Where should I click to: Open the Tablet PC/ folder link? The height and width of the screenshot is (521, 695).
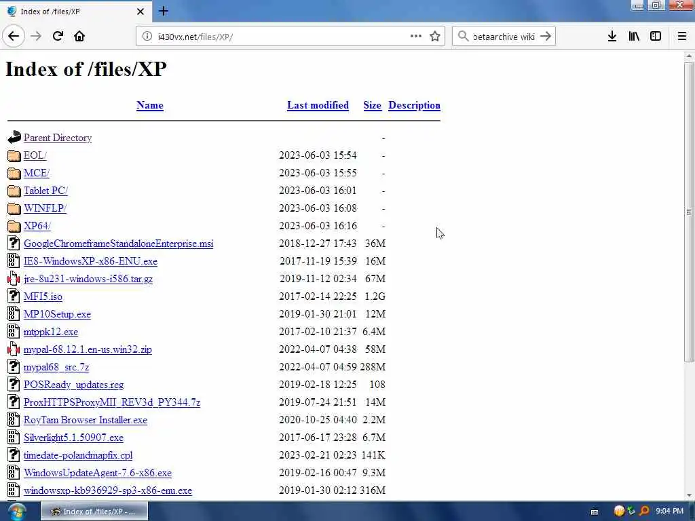(x=45, y=191)
